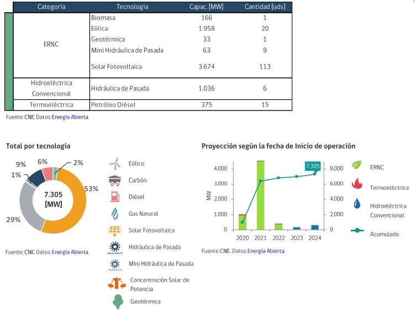Open Energía Abierta link below the table
Image resolution: width=415 pixels, height=317 pixels.
(70, 117)
